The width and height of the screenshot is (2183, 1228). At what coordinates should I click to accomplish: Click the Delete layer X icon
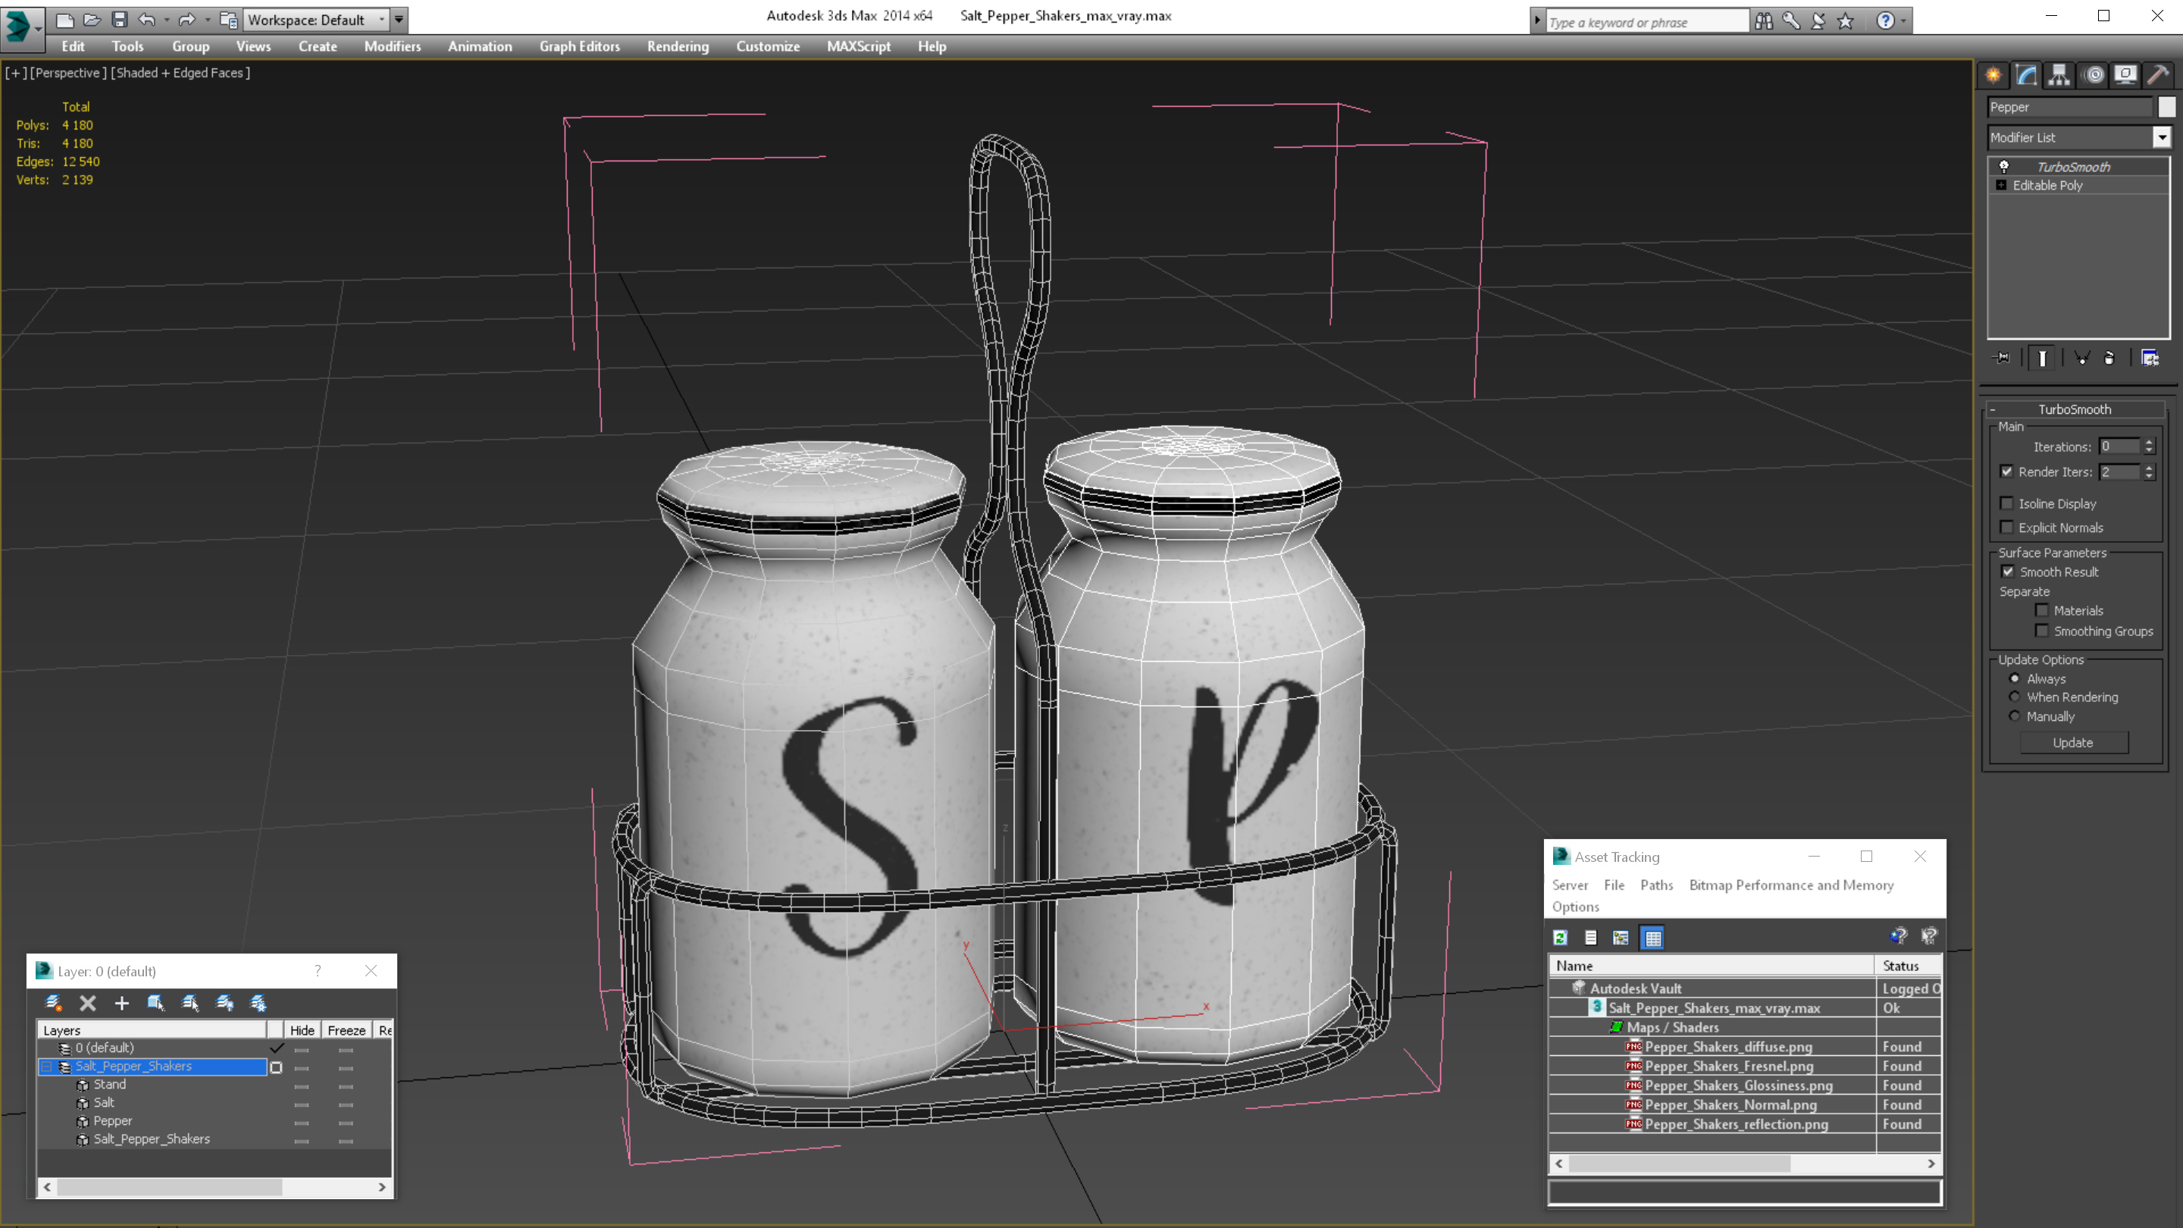click(87, 1004)
